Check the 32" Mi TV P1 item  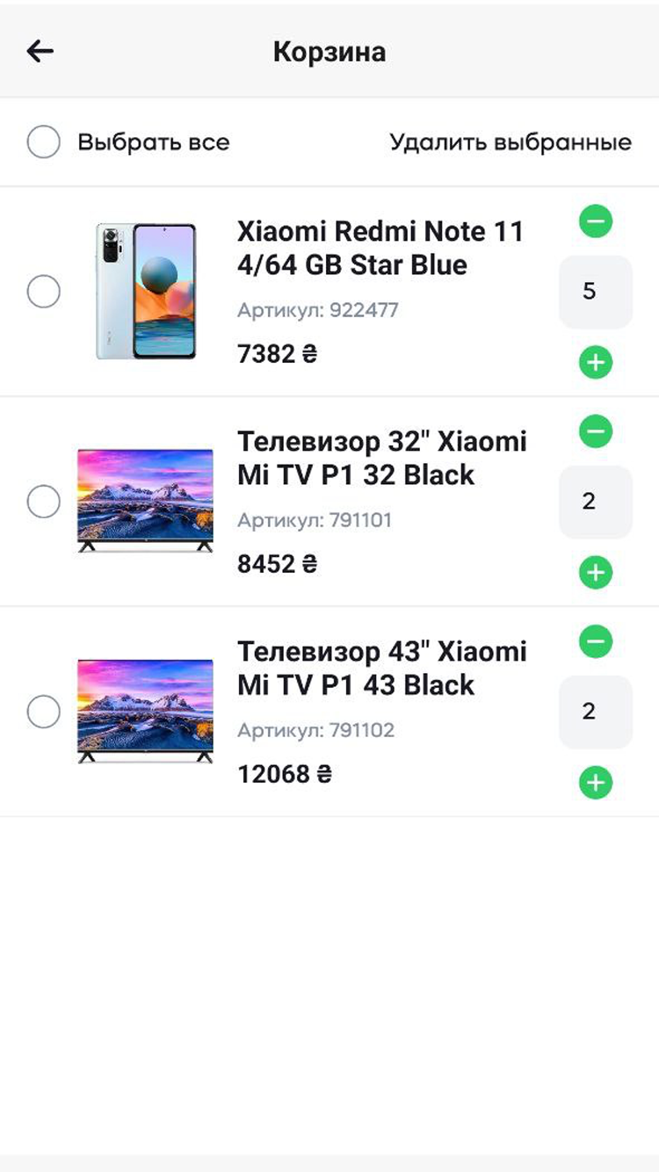pyautogui.click(x=44, y=502)
